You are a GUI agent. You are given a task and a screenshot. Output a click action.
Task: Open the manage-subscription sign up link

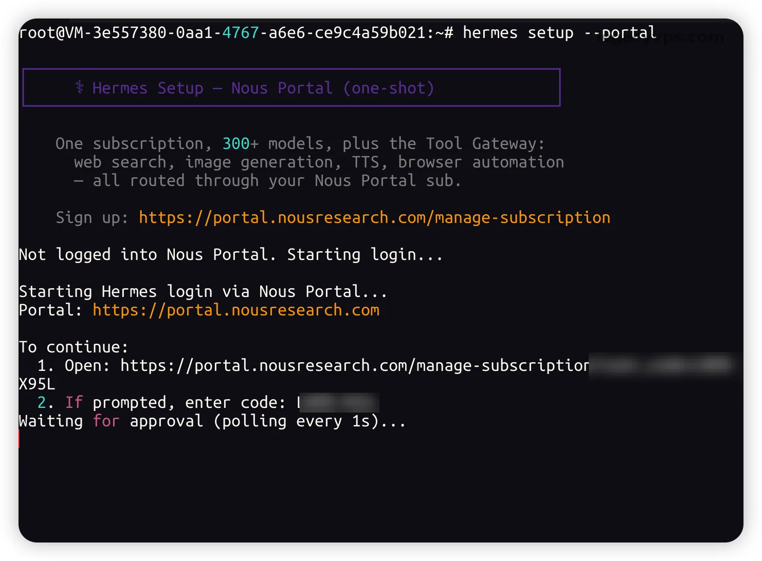click(x=374, y=217)
